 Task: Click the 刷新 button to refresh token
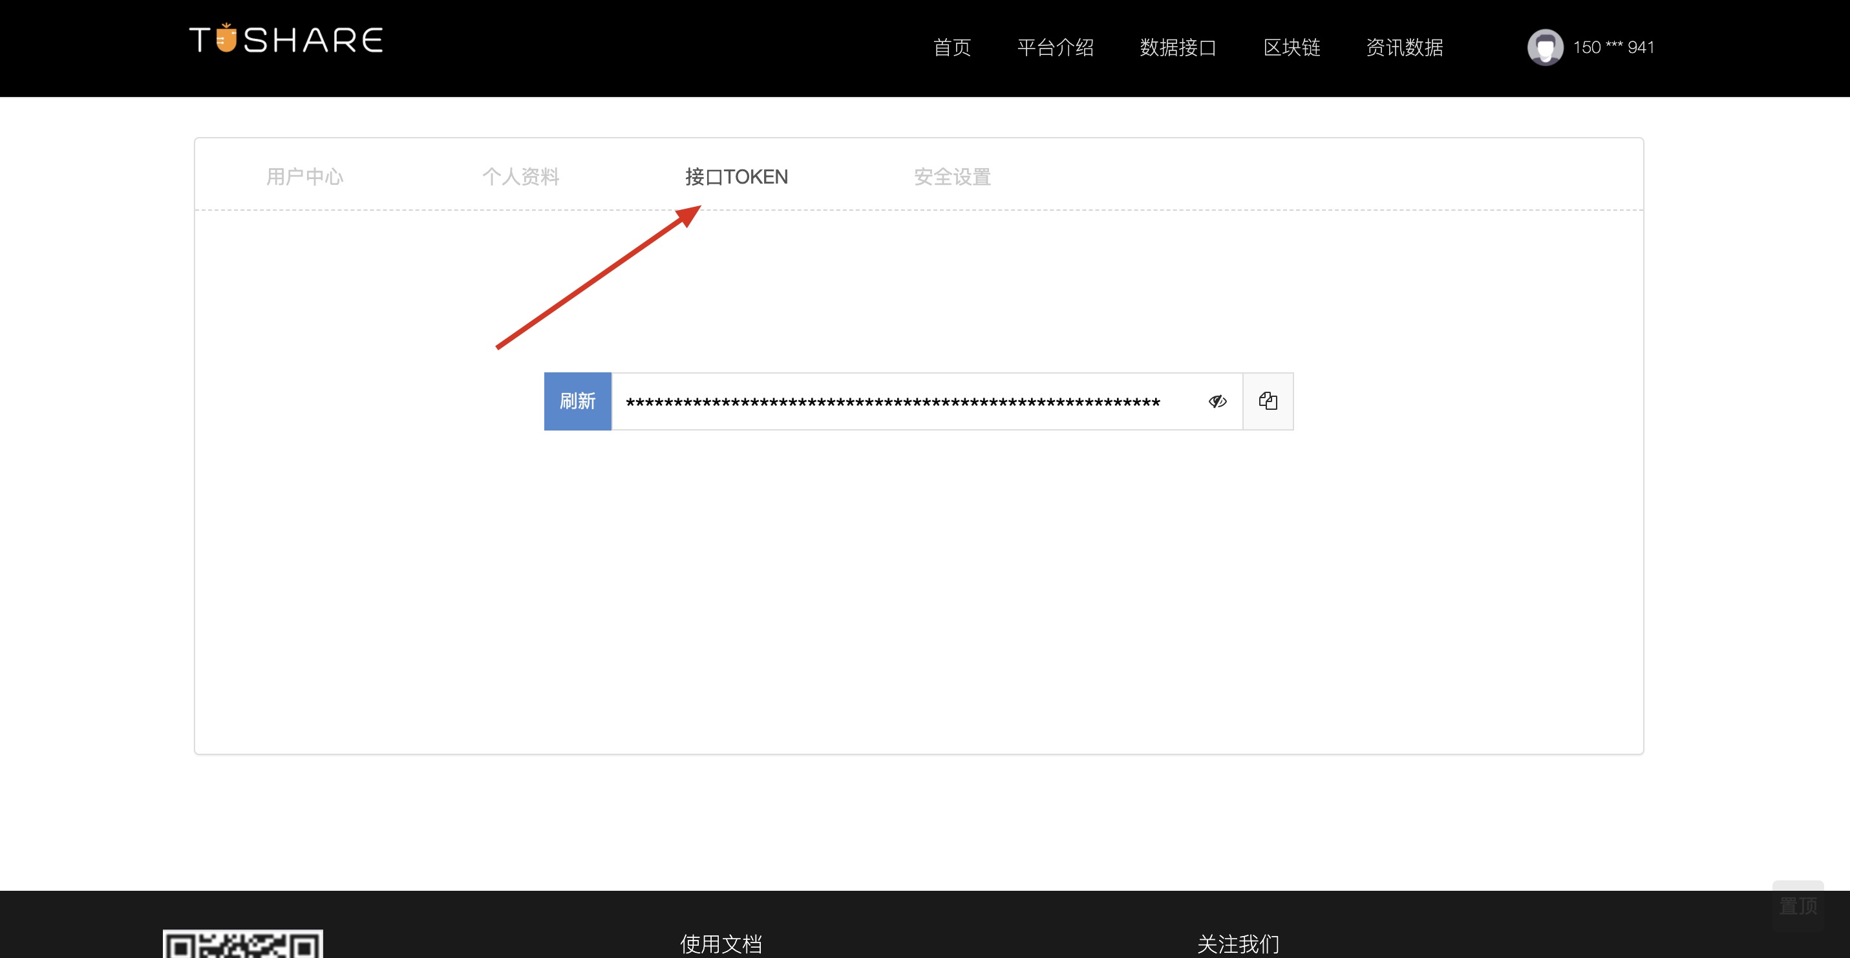click(x=577, y=401)
